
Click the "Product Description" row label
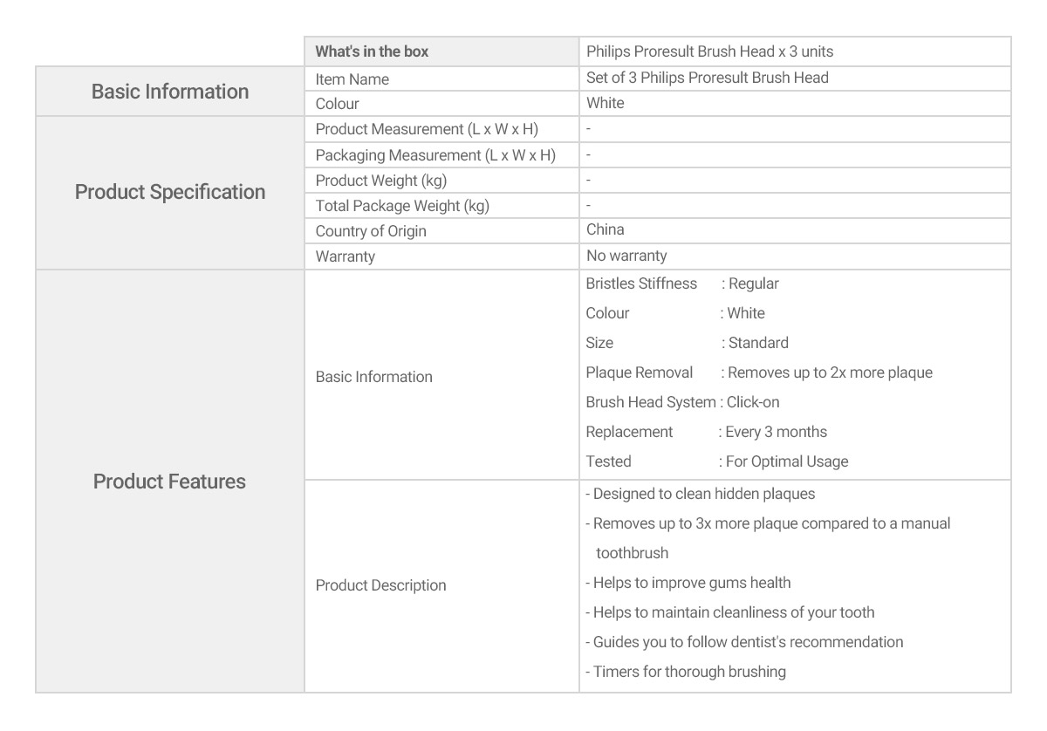(381, 585)
